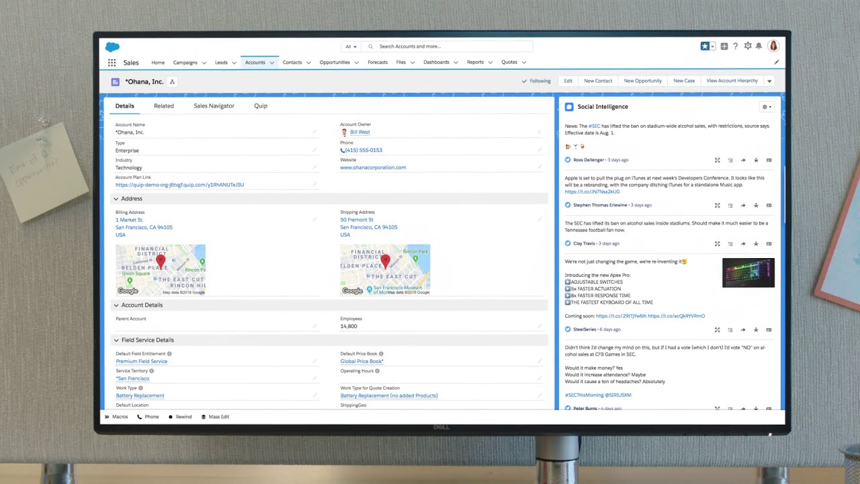Share Ross Dellenger's post with the arrow icon

pyautogui.click(x=743, y=160)
